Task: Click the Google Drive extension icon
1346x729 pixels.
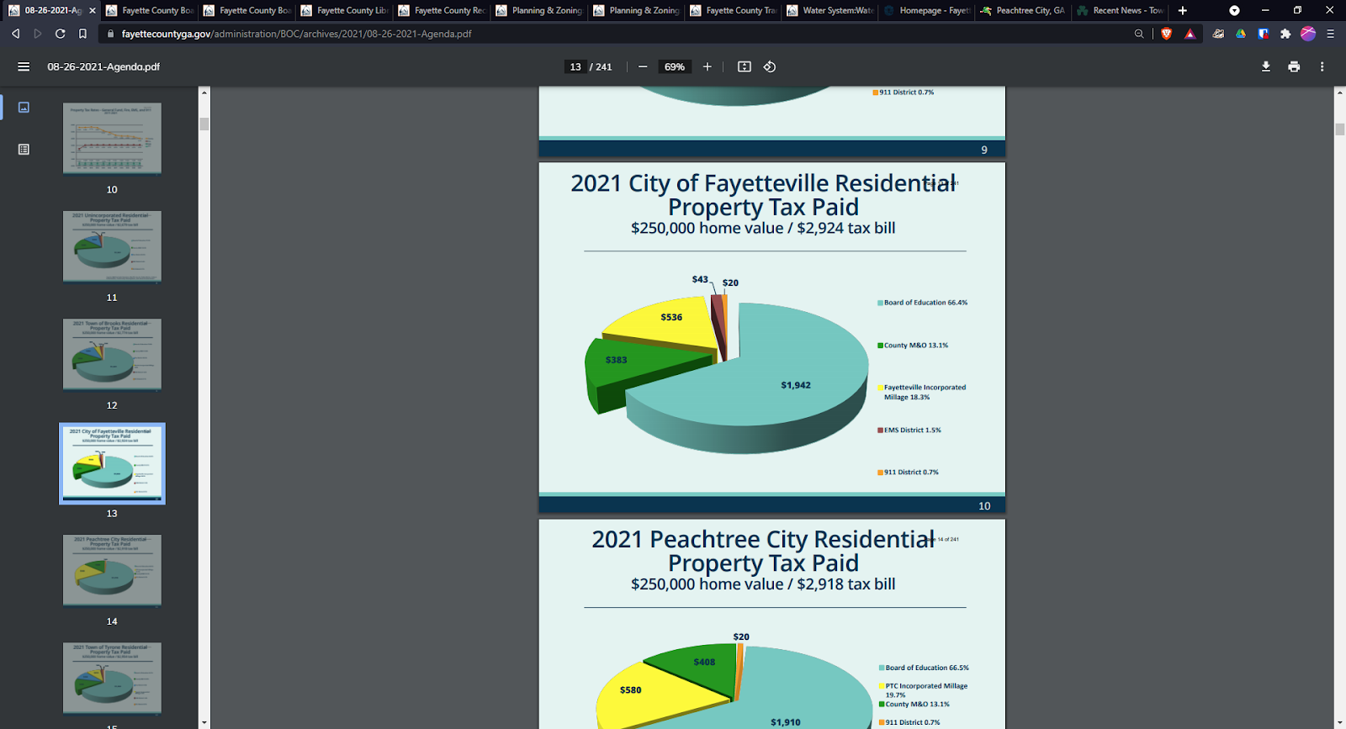Action: tap(1241, 34)
